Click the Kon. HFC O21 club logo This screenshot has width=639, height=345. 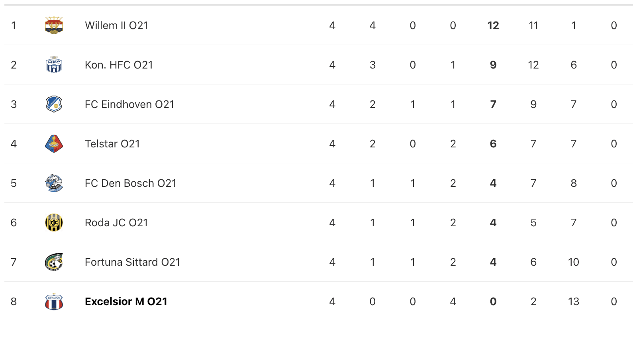coord(54,65)
